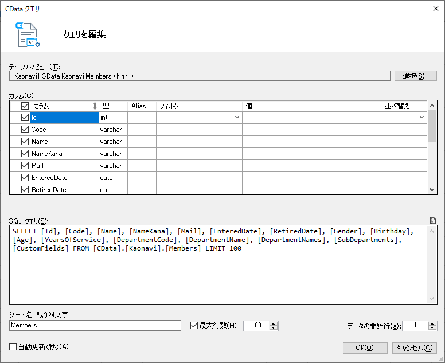445x363 pixels.
Task: Open the フィルタ dropdown for the Id row
Action: [237, 117]
